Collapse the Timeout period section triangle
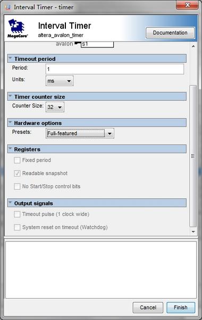 (10, 58)
